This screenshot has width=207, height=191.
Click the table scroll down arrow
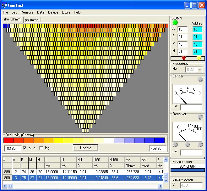(x=166, y=180)
